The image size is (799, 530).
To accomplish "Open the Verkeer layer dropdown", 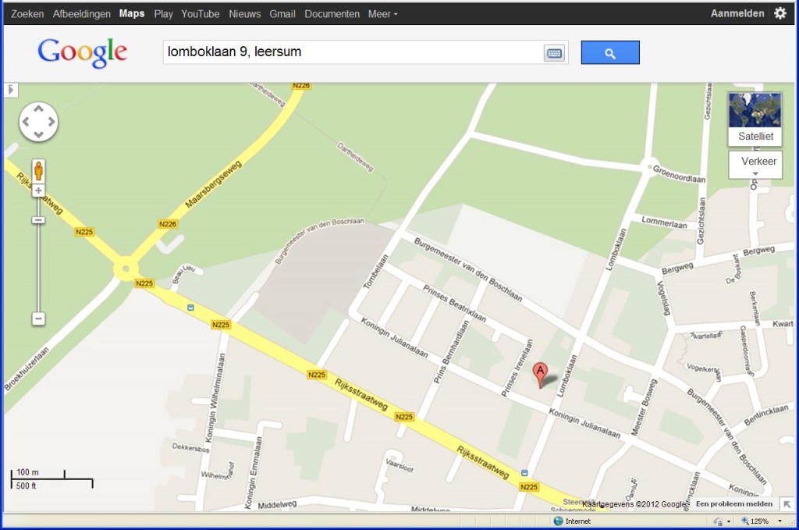I will [755, 164].
